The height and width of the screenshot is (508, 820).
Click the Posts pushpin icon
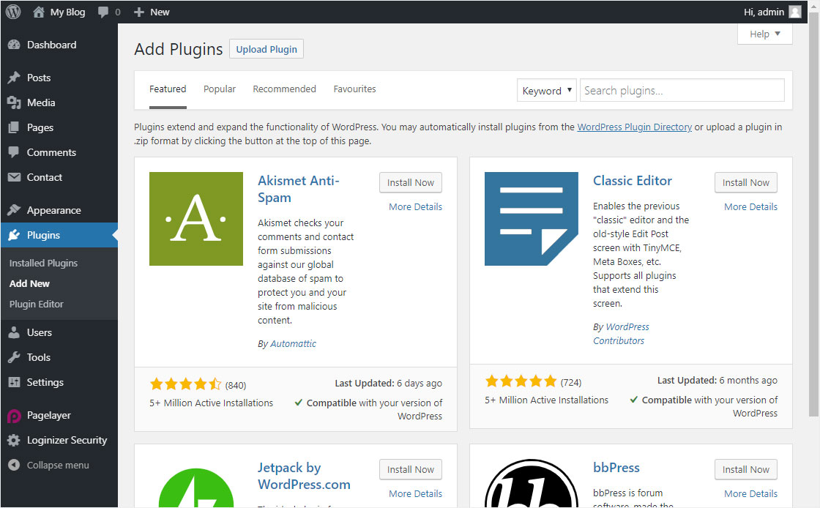tap(14, 78)
